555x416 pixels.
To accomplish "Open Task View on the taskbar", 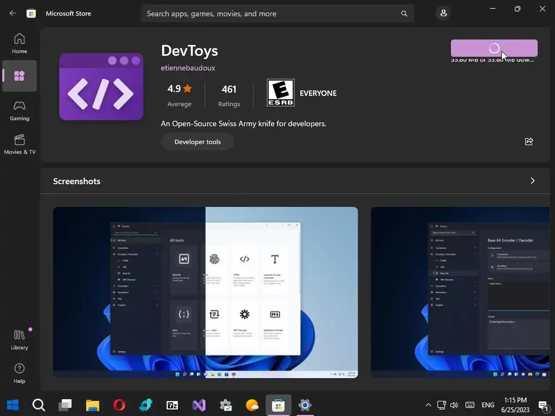I will pyautogui.click(x=65, y=405).
